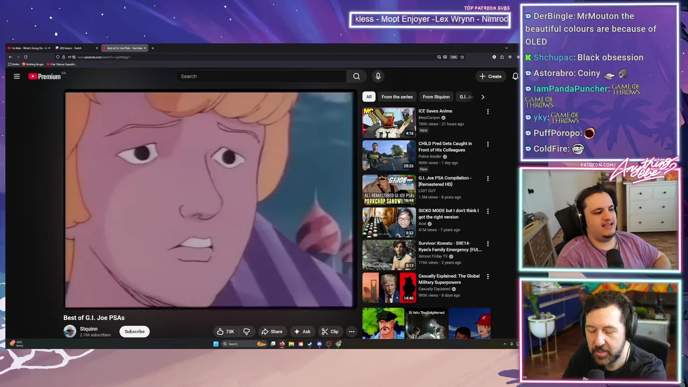Open Chrome from the taskbar
This screenshot has width=688, height=387.
(x=338, y=344)
